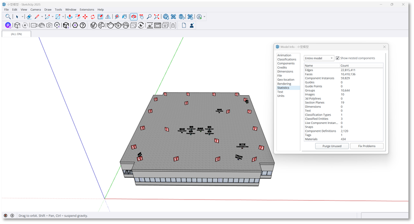The height and width of the screenshot is (224, 414).
Task: Open Rendering settings in Model Info
Action: tap(284, 84)
